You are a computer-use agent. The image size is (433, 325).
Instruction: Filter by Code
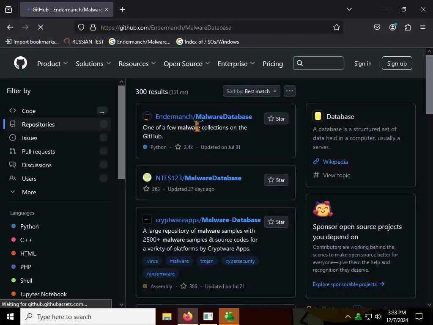point(58,111)
